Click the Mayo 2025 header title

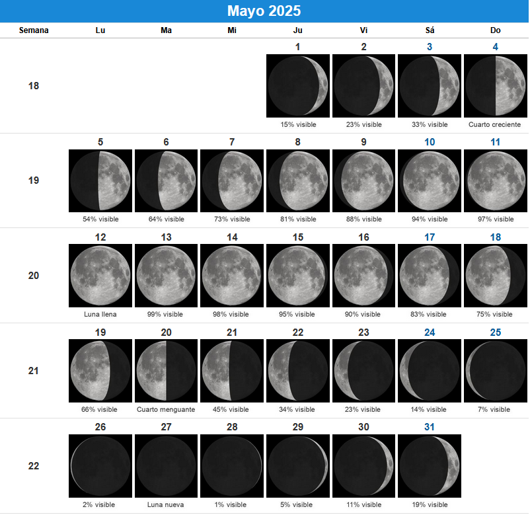[x=264, y=11]
